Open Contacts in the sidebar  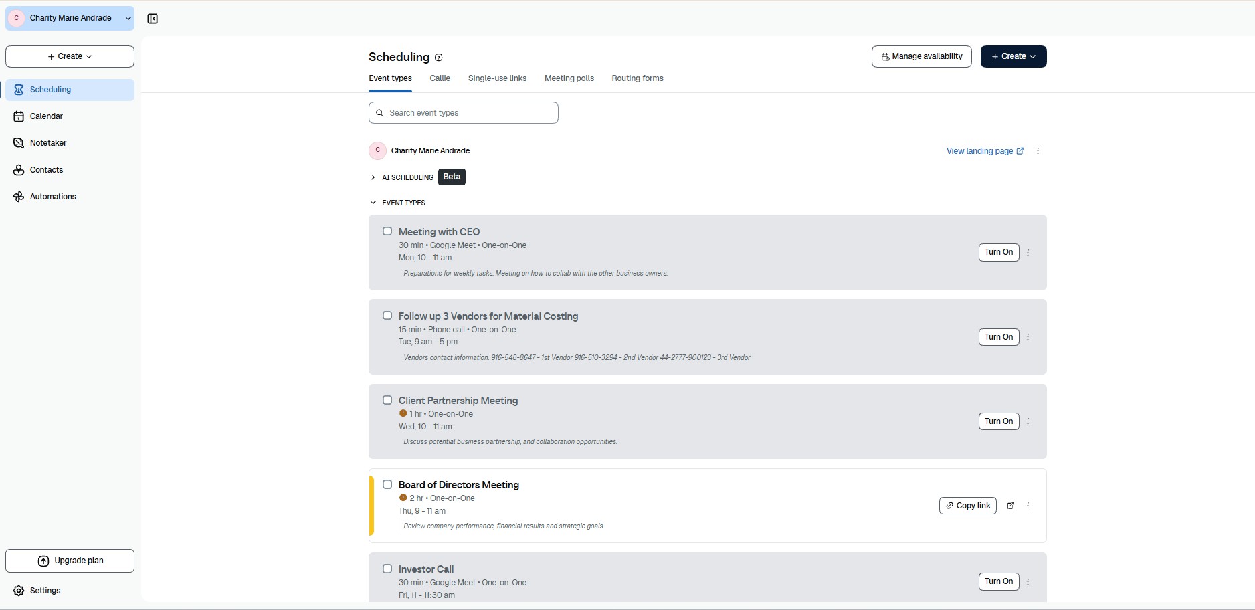point(70,170)
